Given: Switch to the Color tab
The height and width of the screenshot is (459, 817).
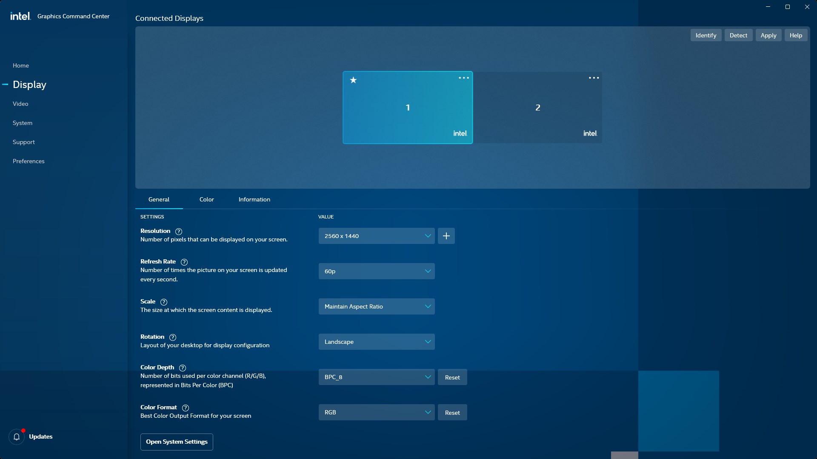Looking at the screenshot, I should (206, 199).
